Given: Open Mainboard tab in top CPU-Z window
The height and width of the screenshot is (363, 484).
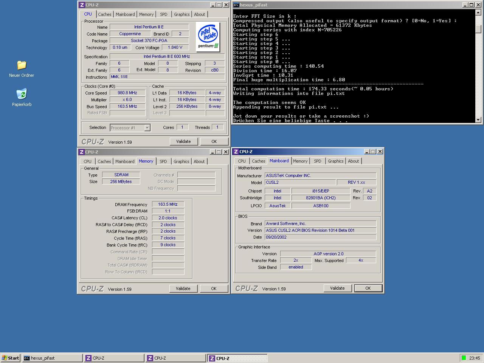Looking at the screenshot, I should pos(125,14).
